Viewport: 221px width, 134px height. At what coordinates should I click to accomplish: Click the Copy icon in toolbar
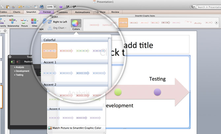(x=2, y=7)
